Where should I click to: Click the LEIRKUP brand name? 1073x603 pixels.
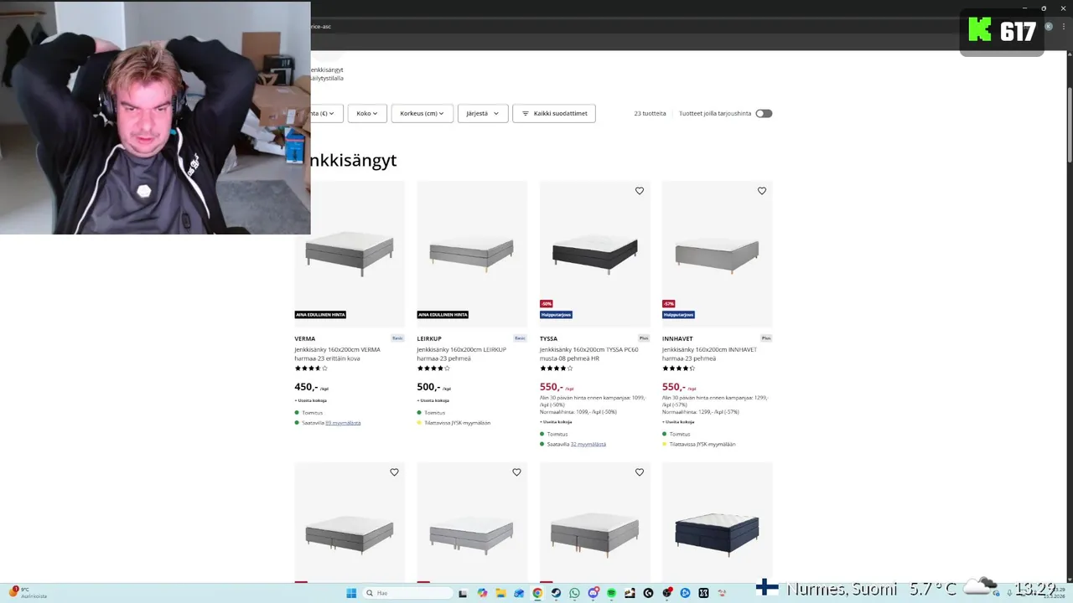pos(429,339)
